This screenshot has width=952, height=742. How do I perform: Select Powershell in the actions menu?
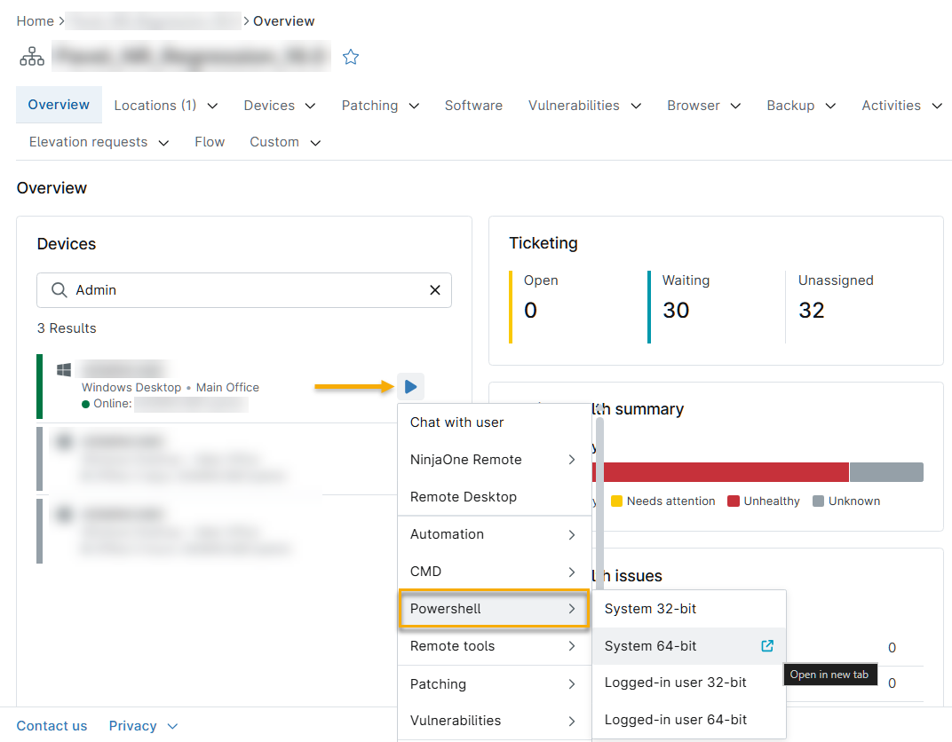coord(494,609)
